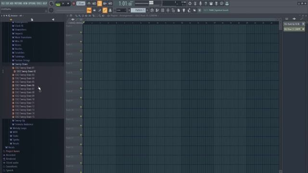Mute Track 9 using its green dot

[x=81, y=107]
